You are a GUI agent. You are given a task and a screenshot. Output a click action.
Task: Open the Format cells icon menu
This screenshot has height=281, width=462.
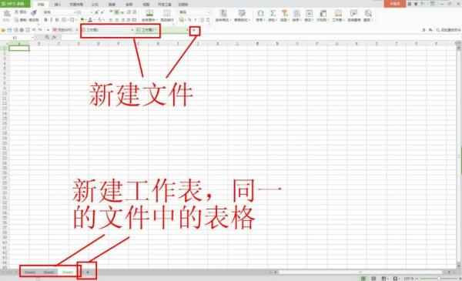point(309,13)
